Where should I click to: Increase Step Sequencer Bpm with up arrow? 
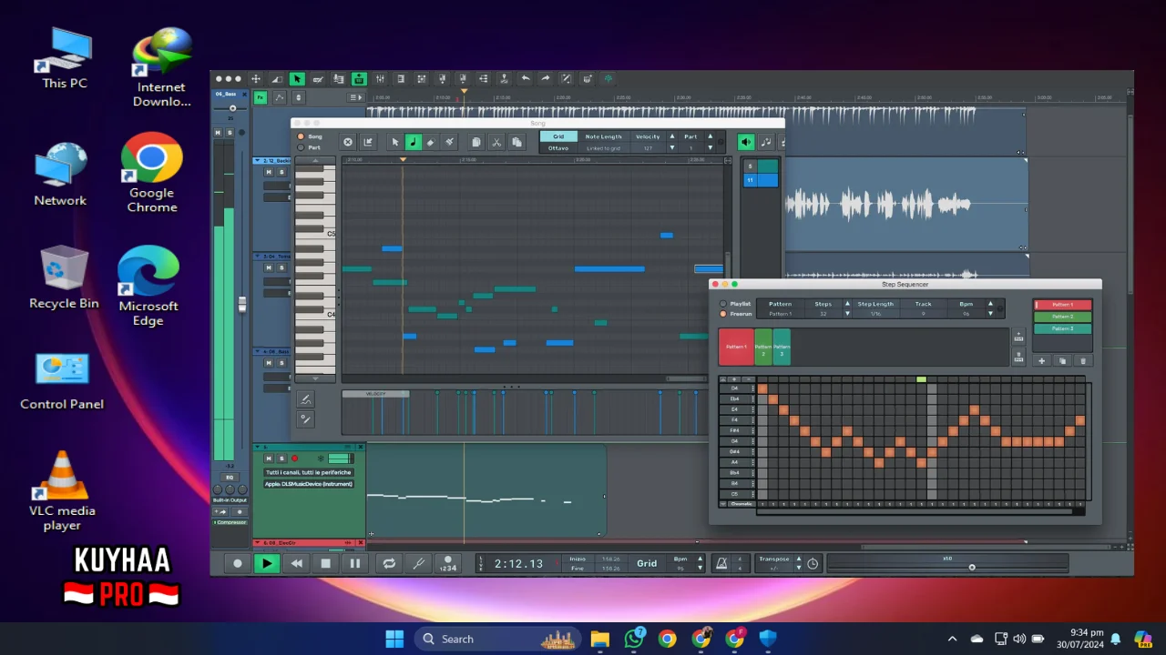click(990, 304)
